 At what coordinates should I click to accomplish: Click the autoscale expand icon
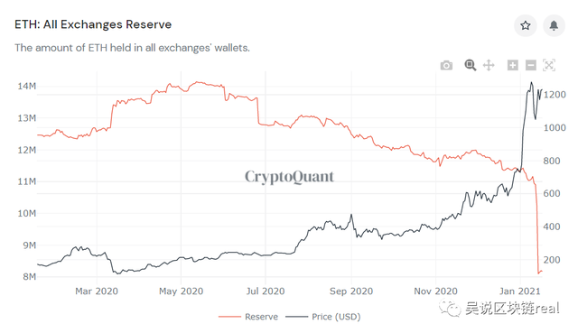tap(549, 65)
